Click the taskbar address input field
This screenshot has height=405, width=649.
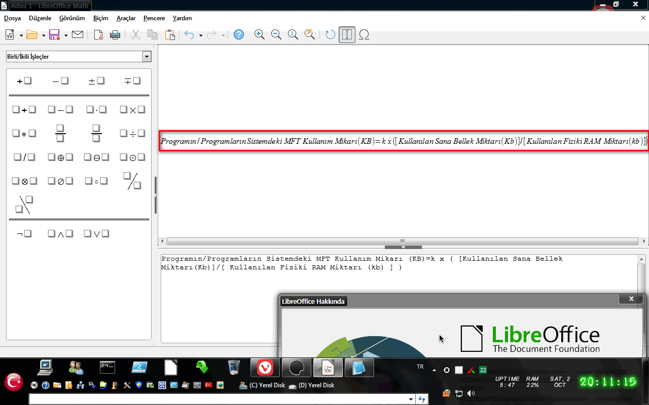(x=218, y=399)
